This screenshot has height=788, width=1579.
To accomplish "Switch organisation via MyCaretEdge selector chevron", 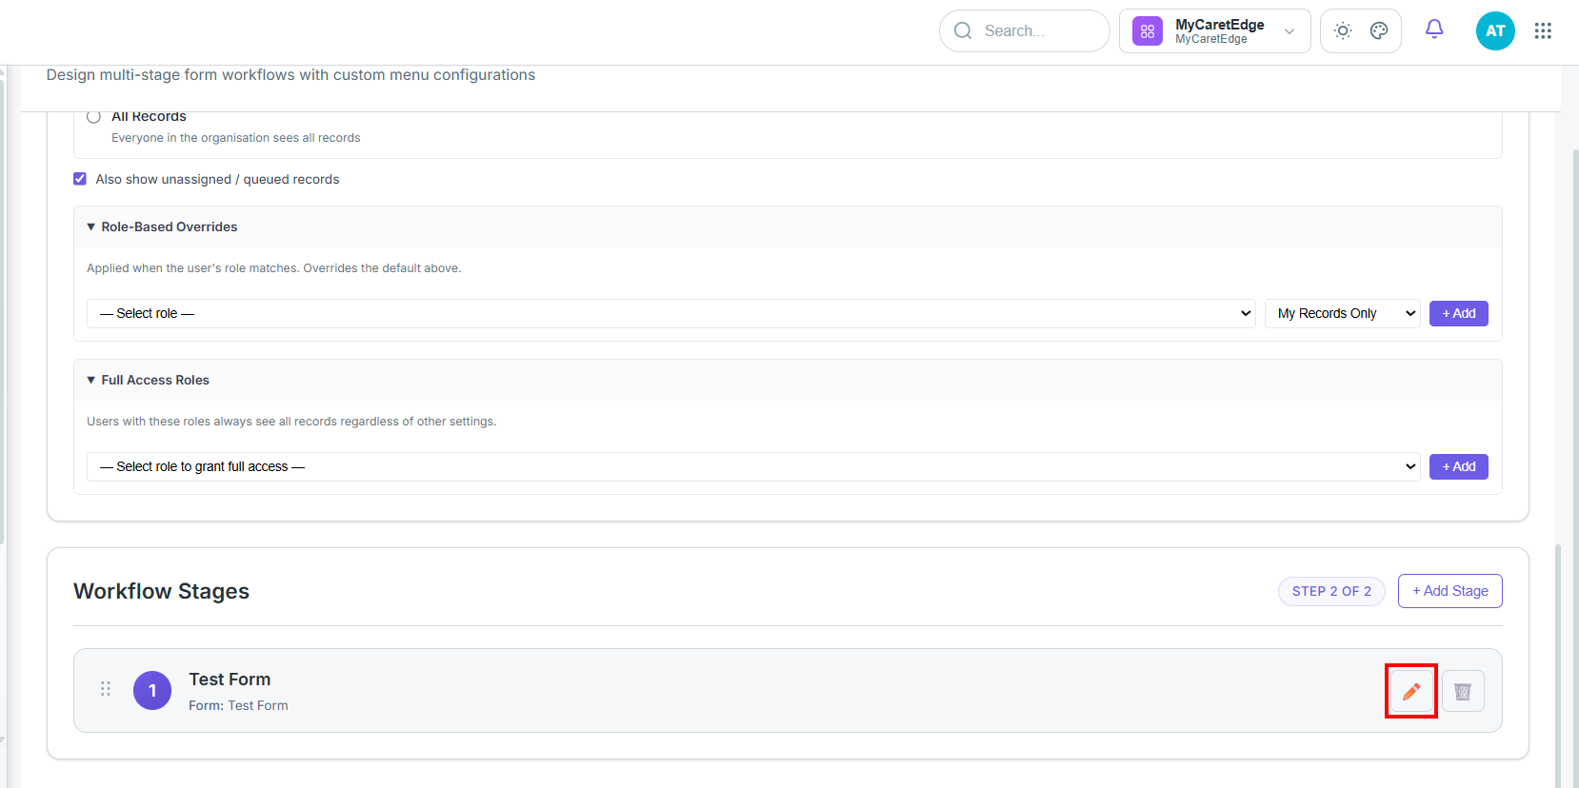I will point(1289,31).
